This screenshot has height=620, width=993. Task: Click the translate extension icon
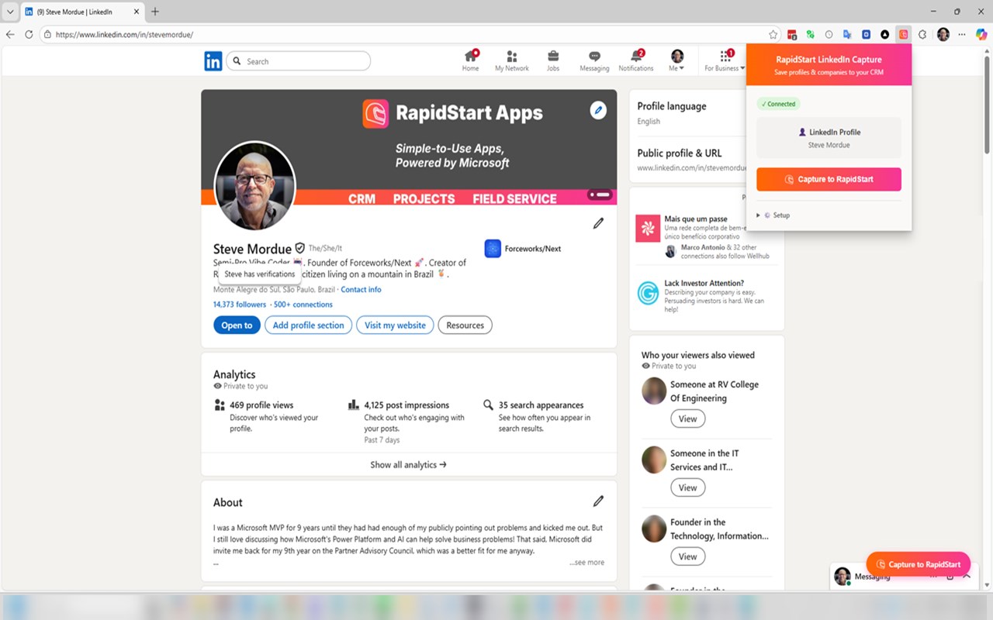pyautogui.click(x=847, y=34)
